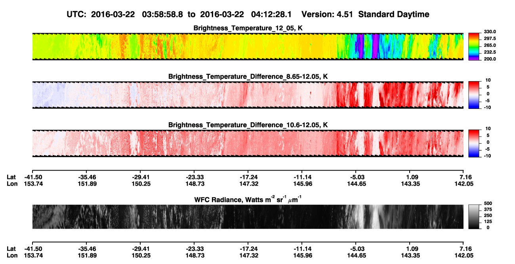
Task: Click longitude 144.65 on axis under 10.6-12.05 plot
Action: (x=356, y=184)
